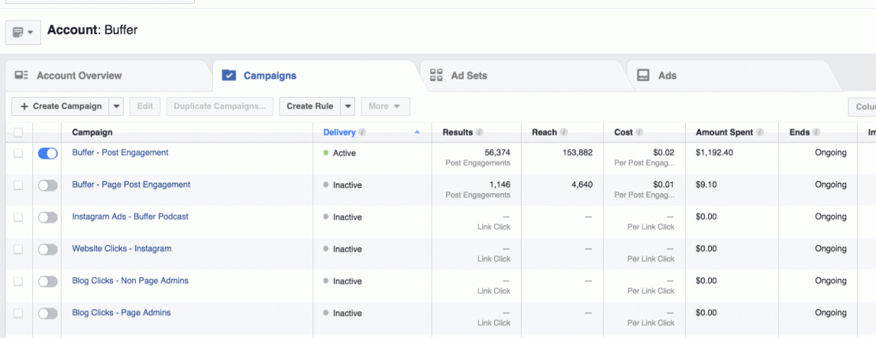Open Blog Clicks - Page Admins campaign

coord(122,313)
